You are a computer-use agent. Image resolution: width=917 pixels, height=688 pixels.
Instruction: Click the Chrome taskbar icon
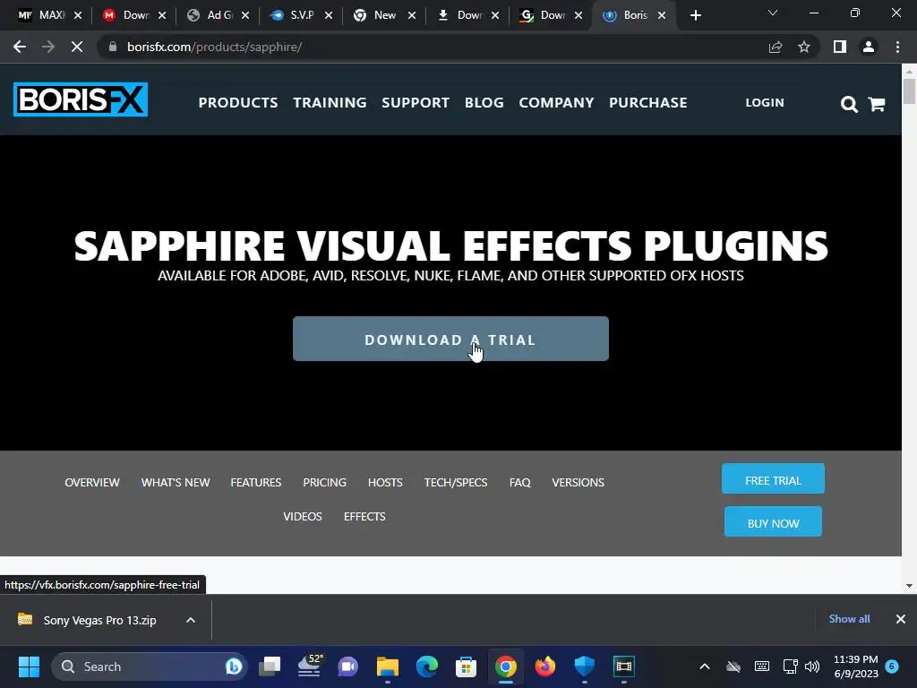[506, 666]
